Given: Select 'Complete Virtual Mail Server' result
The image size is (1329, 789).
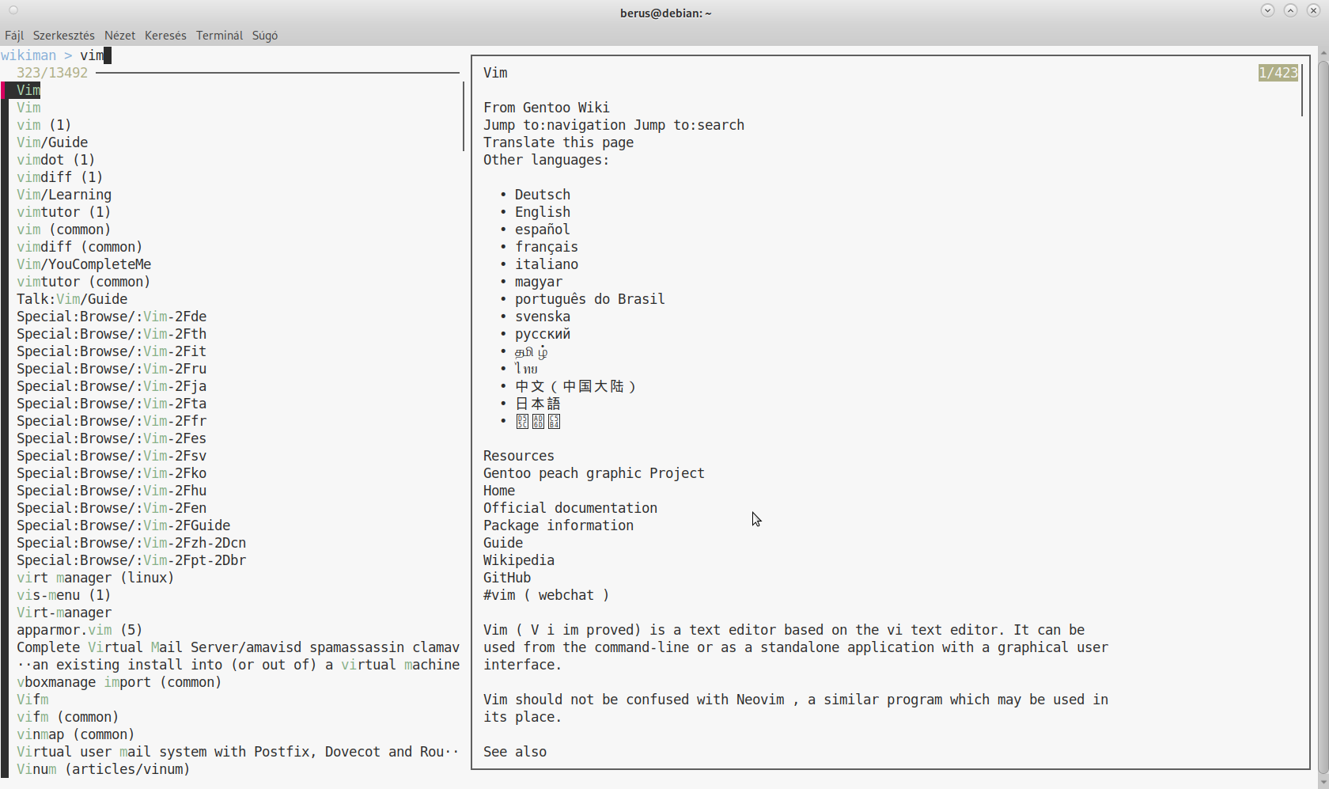Looking at the screenshot, I should point(238,647).
